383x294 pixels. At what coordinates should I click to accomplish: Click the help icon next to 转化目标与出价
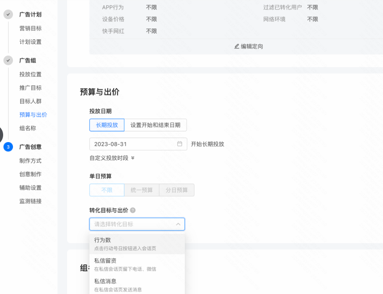tap(132, 210)
